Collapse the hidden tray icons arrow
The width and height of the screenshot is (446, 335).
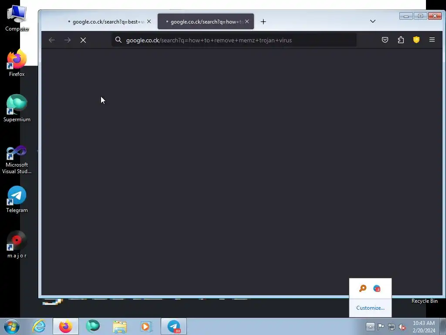click(370, 326)
